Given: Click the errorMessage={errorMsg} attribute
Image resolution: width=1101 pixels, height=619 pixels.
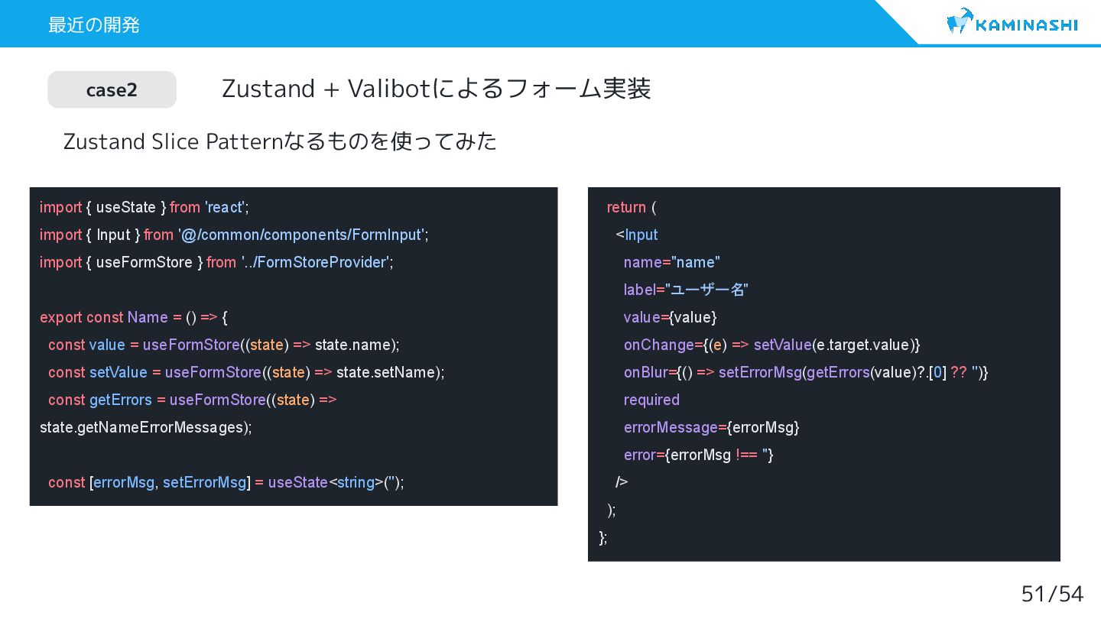Looking at the screenshot, I should [x=712, y=427].
